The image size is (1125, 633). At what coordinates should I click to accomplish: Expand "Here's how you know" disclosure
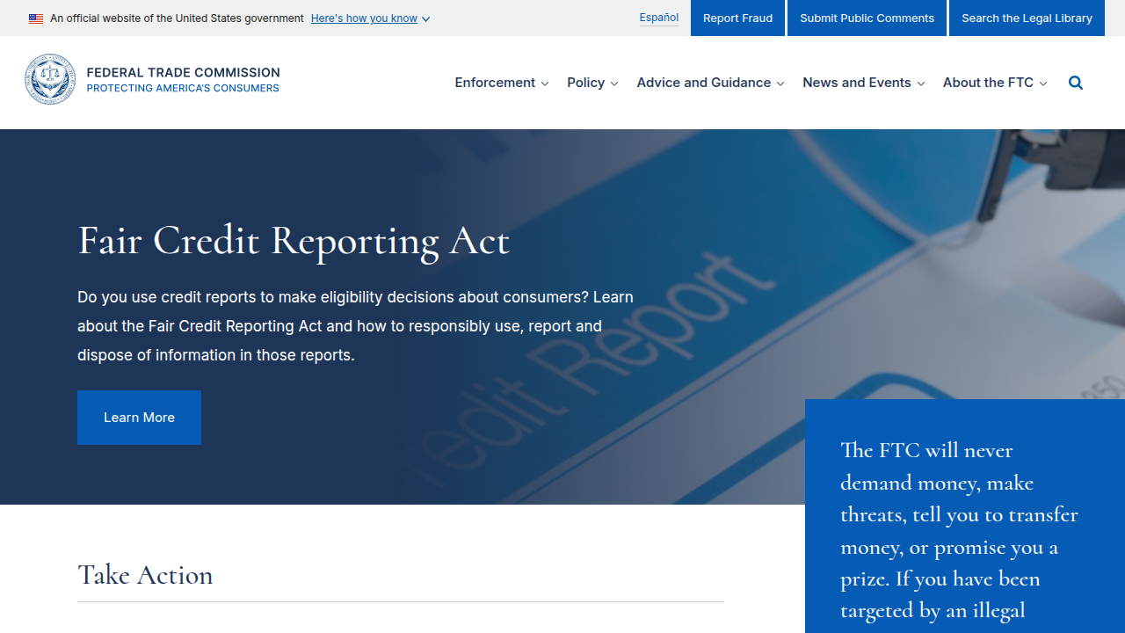pyautogui.click(x=370, y=18)
